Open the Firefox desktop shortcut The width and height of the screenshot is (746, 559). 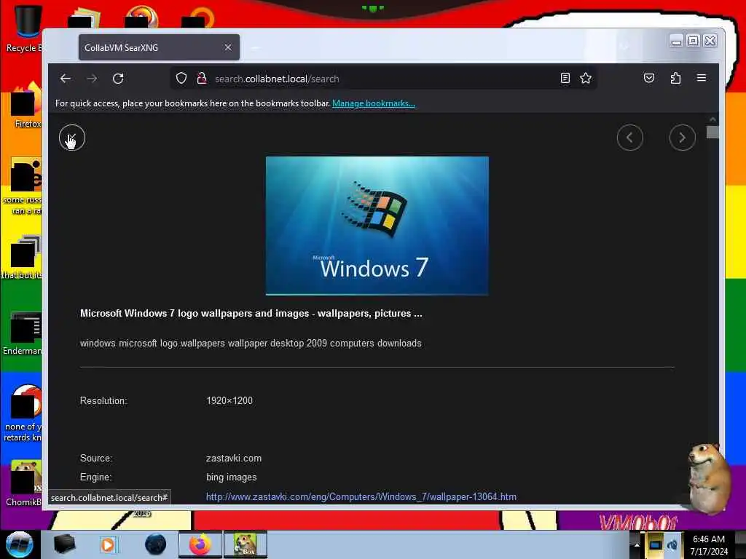(x=27, y=106)
